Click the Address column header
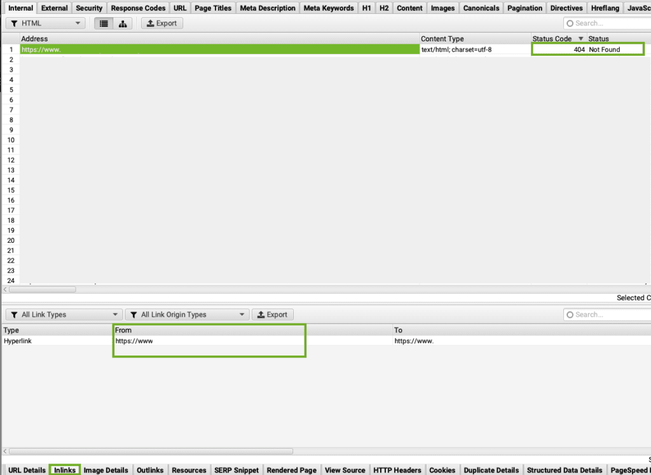 [219, 39]
